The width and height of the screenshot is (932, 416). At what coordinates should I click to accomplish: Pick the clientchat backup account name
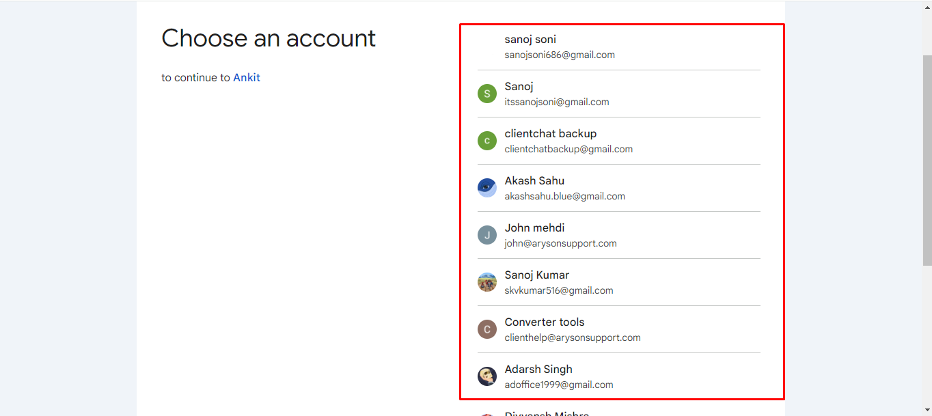pyautogui.click(x=551, y=134)
